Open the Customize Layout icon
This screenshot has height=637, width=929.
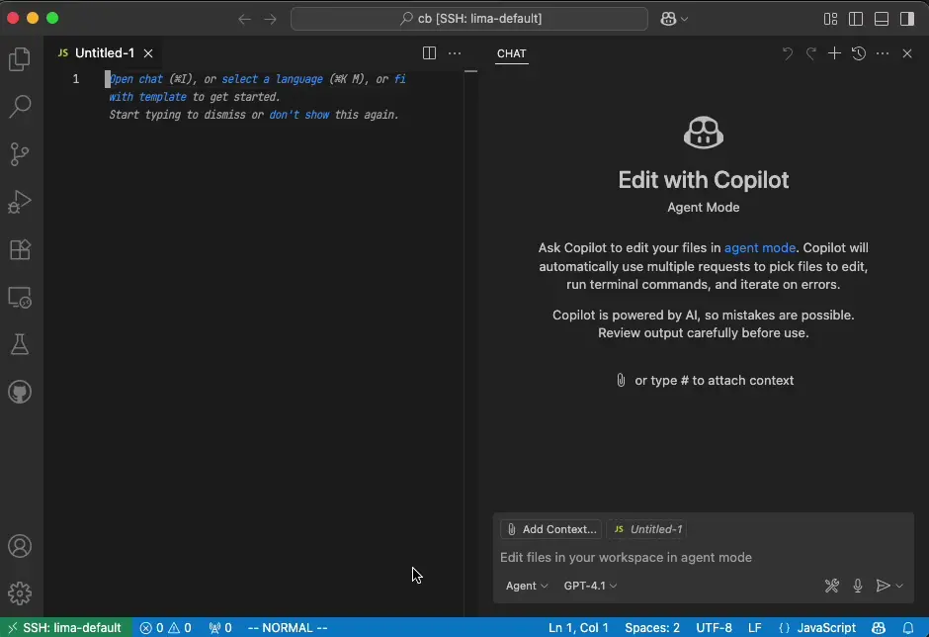click(830, 19)
